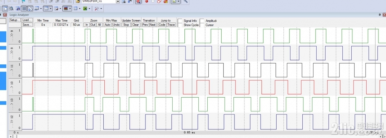
Task: Enable the Signal Info checkbox
Action: 180,21
